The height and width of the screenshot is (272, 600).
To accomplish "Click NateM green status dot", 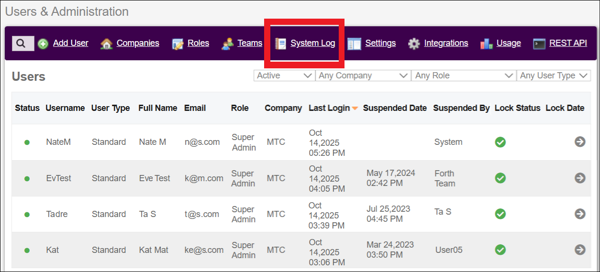I will [27, 142].
